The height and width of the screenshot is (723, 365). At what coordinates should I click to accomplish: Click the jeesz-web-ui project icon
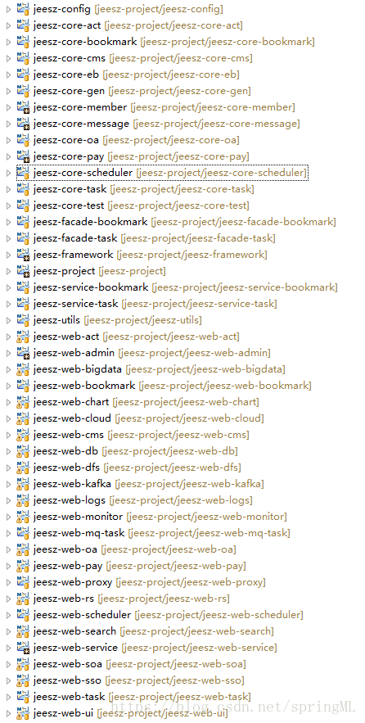[23, 713]
